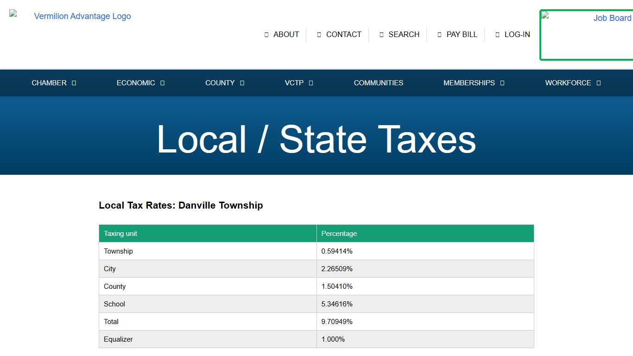This screenshot has width=633, height=356.
Task: Click the PAY BILL link
Action: 462,34
